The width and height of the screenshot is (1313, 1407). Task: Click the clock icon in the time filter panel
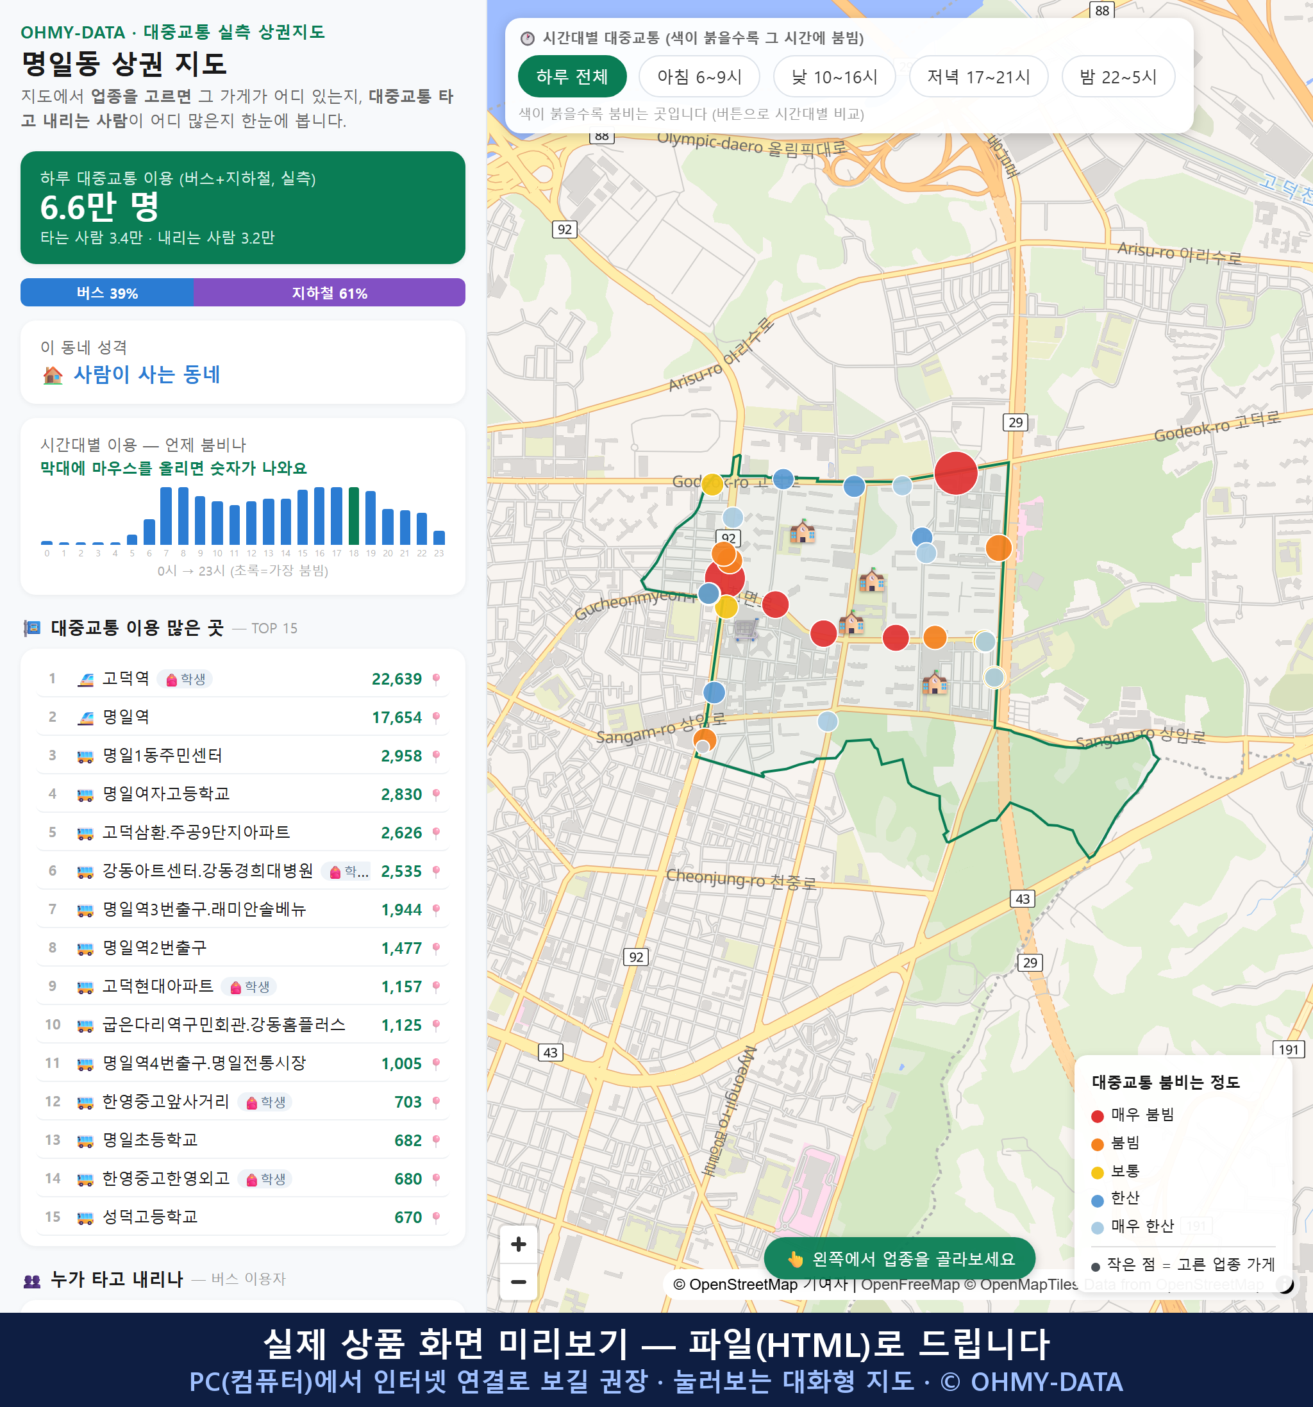[528, 38]
